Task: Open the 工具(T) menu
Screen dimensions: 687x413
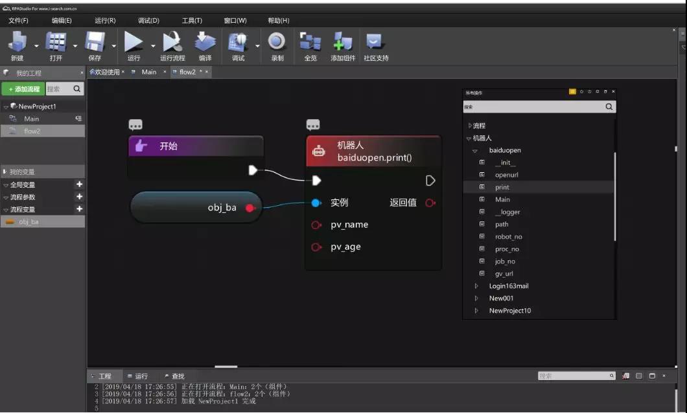Action: [x=192, y=21]
